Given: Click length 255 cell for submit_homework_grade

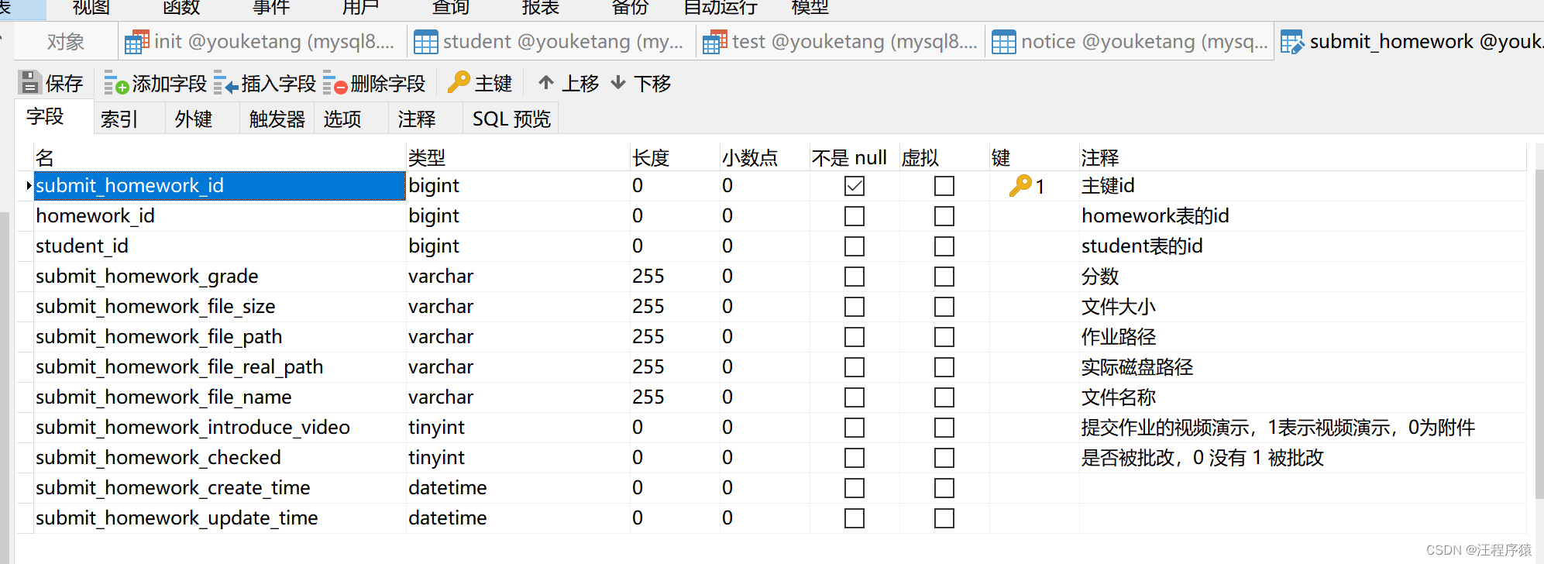Looking at the screenshot, I should tap(675, 277).
